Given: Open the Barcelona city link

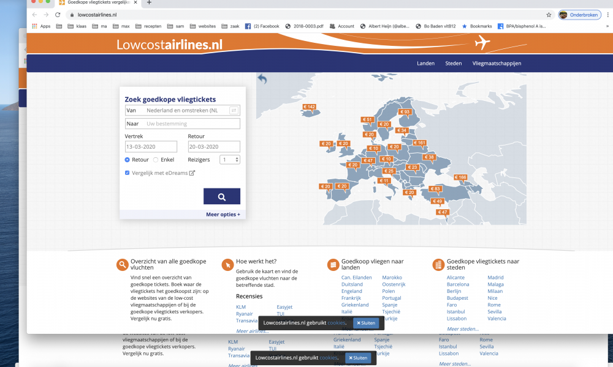Looking at the screenshot, I should (x=459, y=284).
